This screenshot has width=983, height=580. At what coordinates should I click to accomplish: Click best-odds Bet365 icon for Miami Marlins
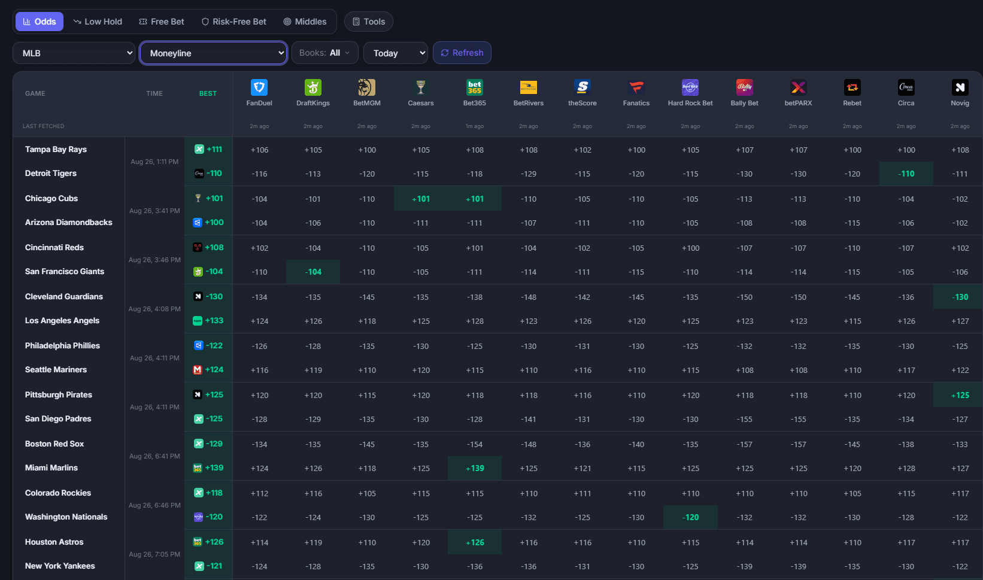pos(198,467)
